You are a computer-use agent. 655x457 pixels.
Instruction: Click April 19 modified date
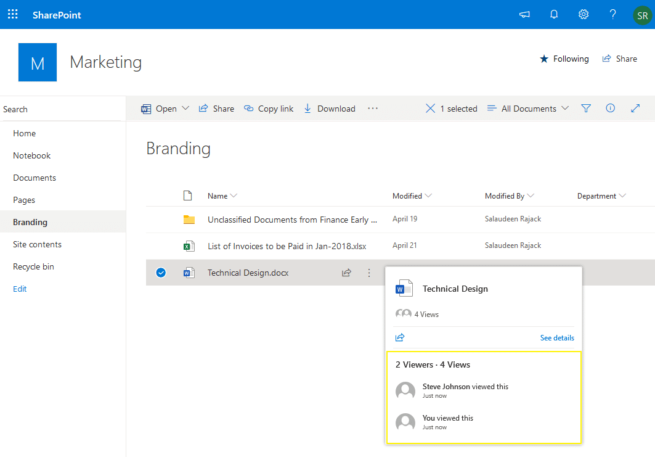tap(404, 219)
